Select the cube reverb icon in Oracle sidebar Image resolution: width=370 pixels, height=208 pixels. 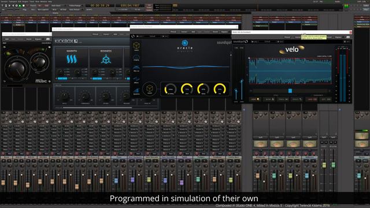[136, 46]
